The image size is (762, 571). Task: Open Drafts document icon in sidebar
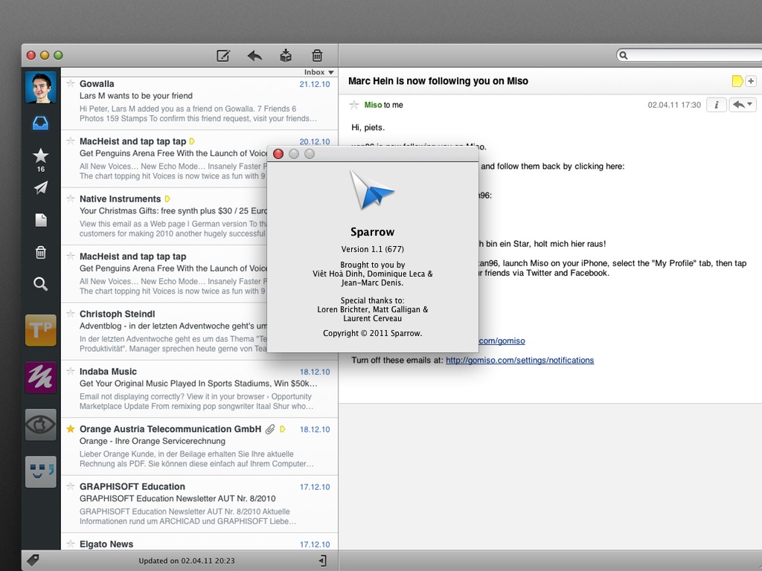[41, 220]
